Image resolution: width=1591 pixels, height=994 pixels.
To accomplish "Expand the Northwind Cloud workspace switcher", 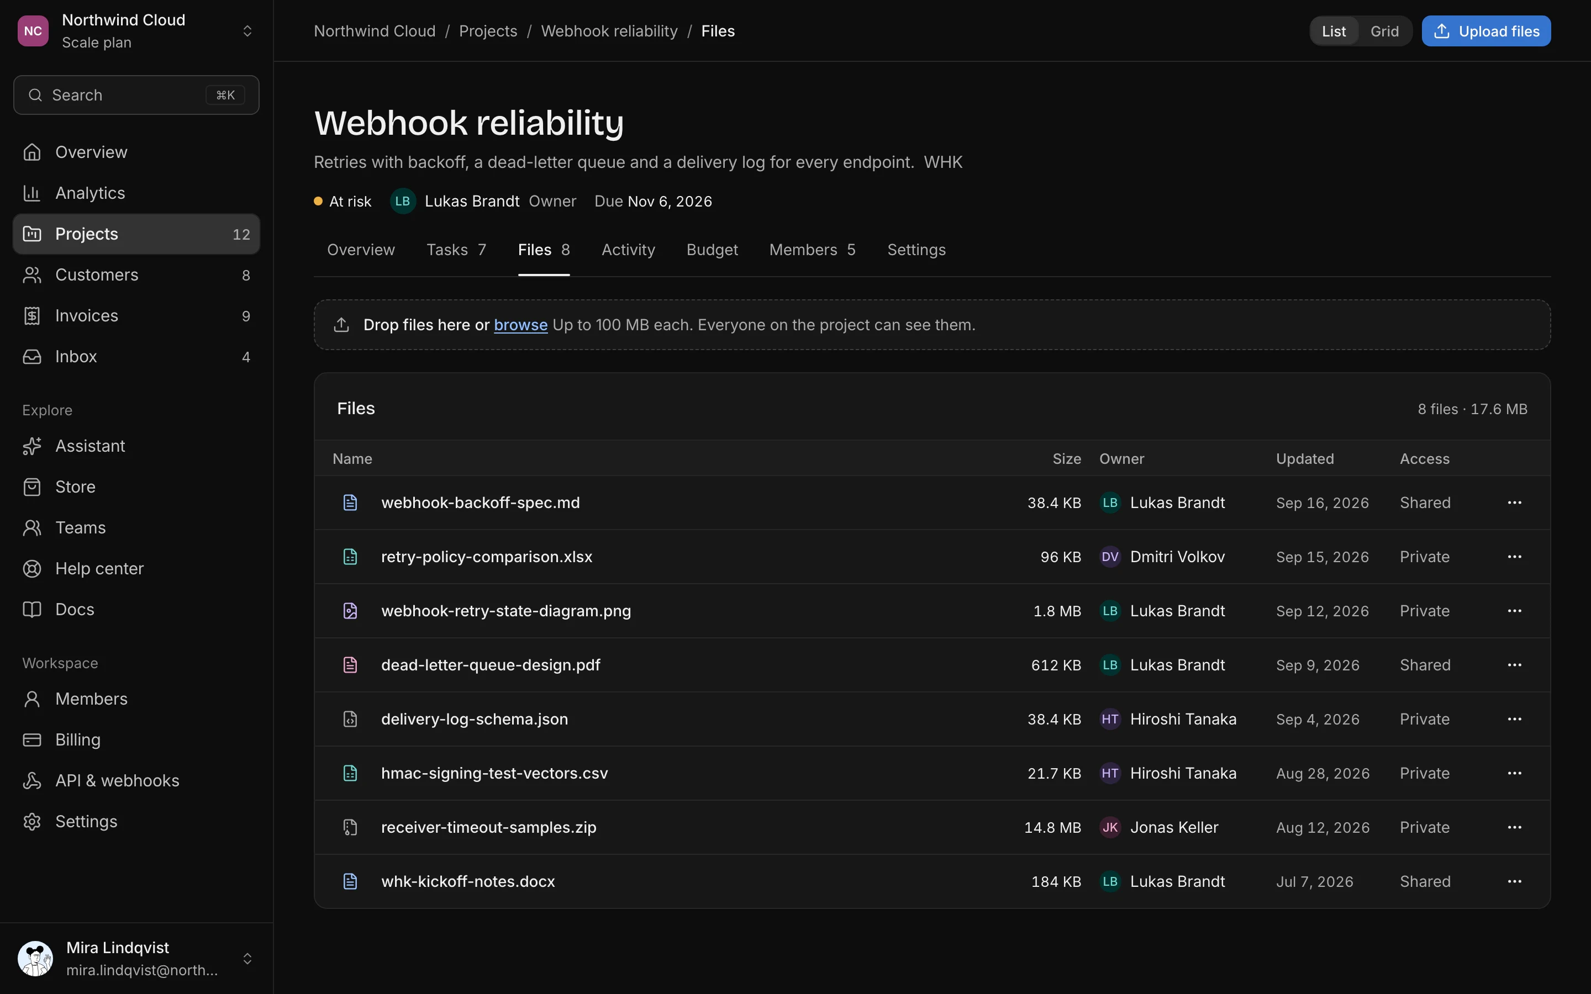I will point(247,31).
